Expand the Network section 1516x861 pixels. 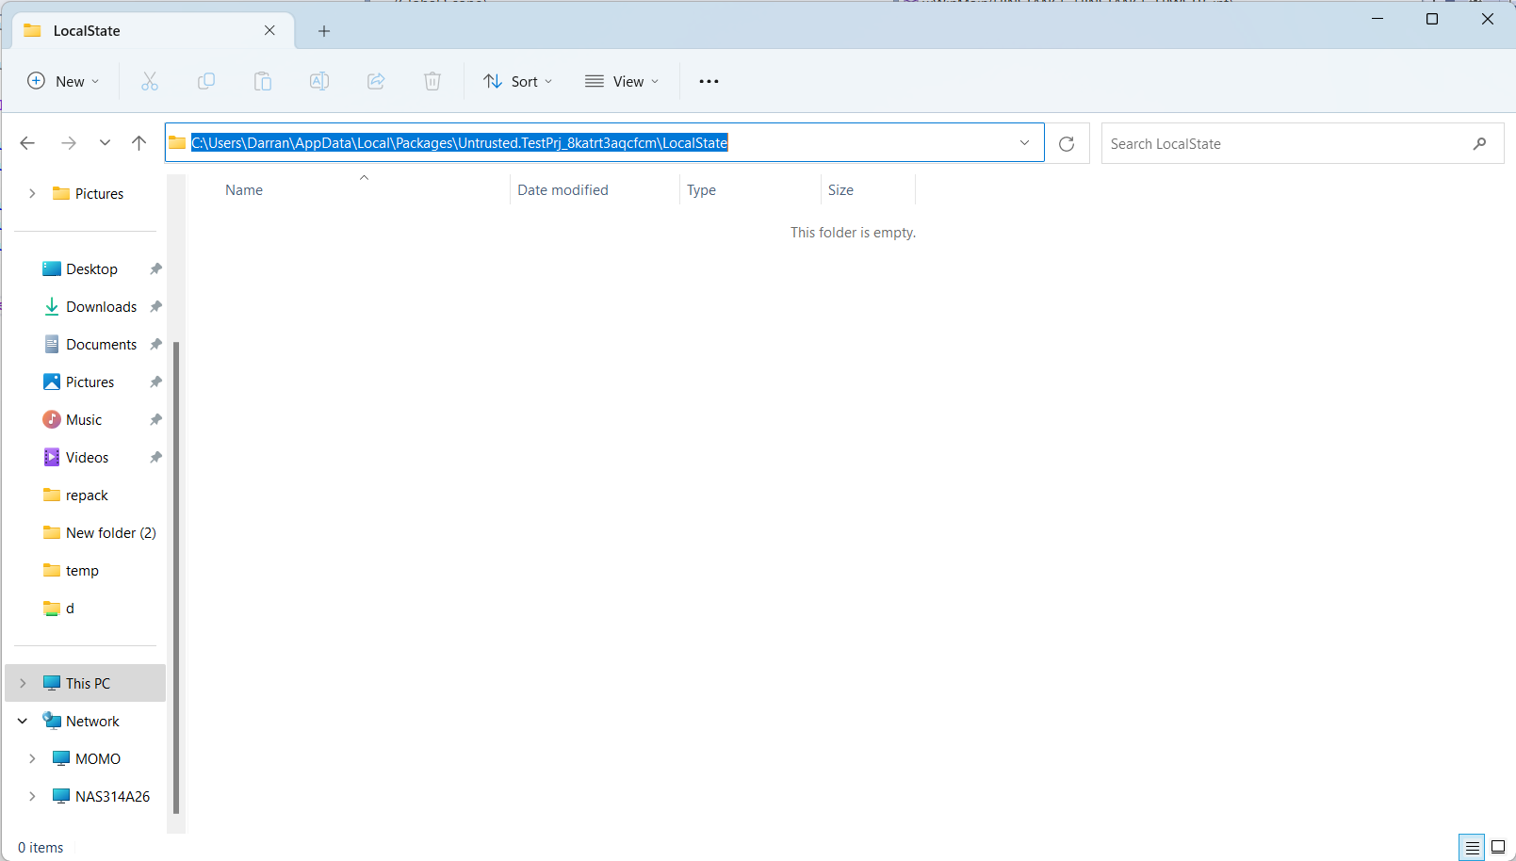[x=22, y=721]
